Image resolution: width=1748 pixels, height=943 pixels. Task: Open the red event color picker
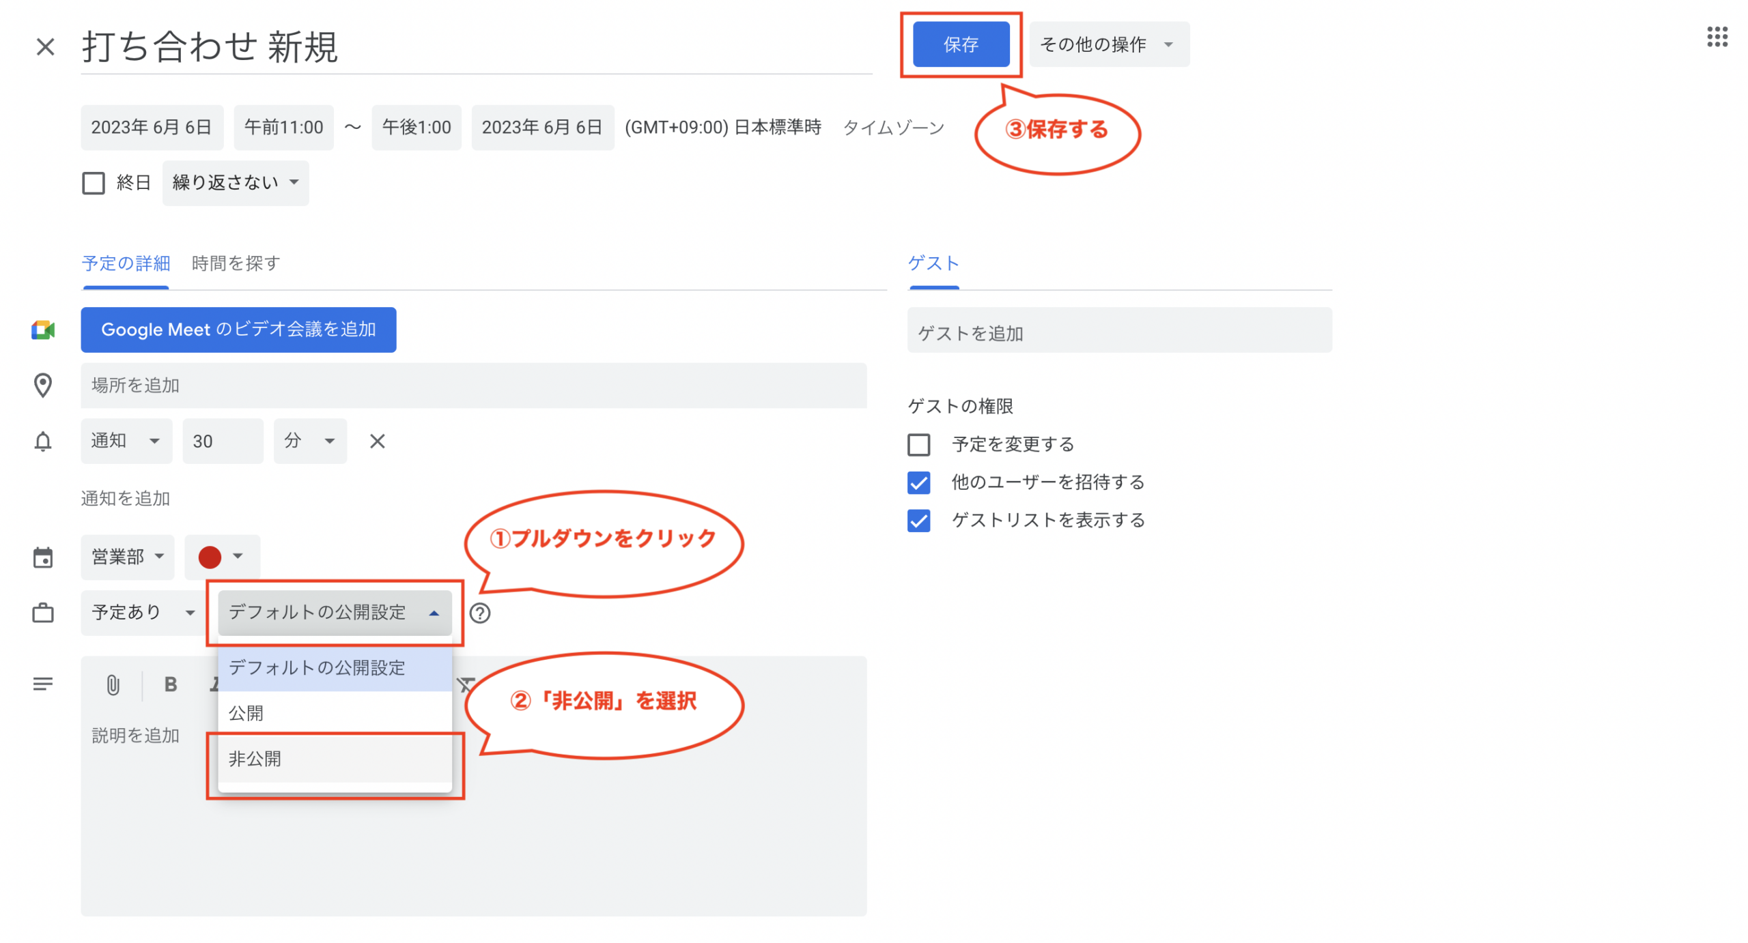click(x=221, y=557)
